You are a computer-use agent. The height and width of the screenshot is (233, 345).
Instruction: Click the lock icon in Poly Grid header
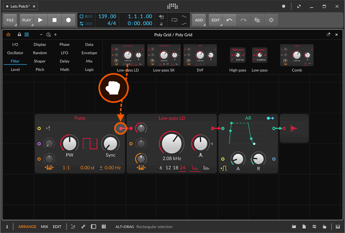point(20,35)
